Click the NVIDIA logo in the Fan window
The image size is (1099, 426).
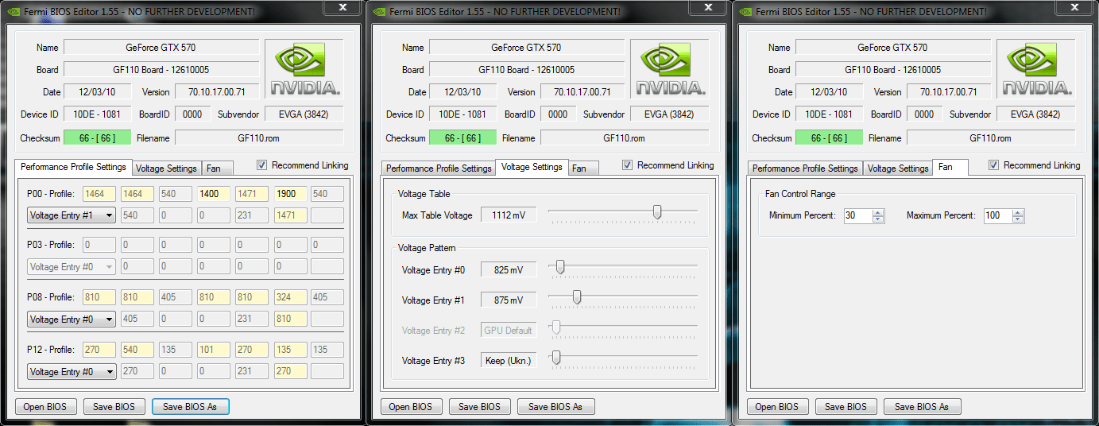pyautogui.click(x=1036, y=69)
